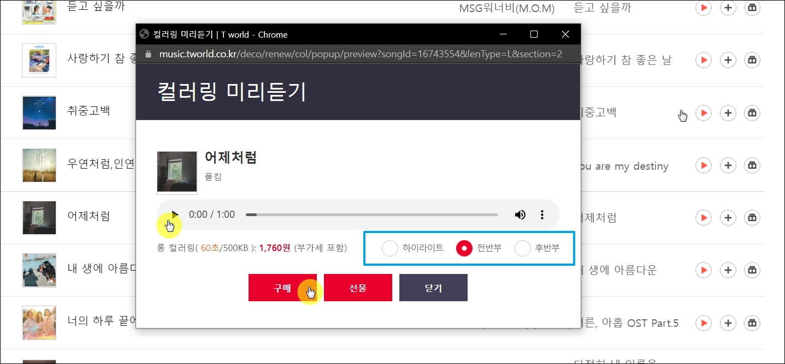Select the 전반부 radio option
785x364 pixels.
464,248
